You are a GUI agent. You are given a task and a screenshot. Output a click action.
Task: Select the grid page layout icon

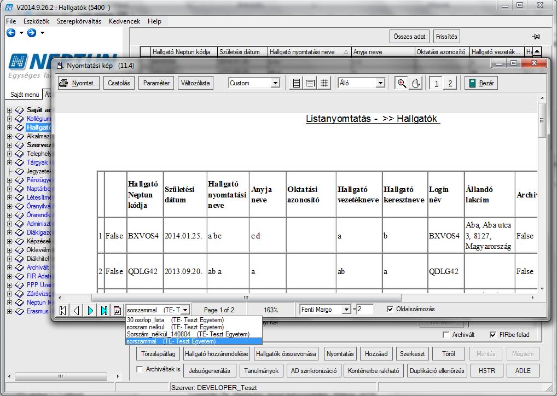tap(324, 83)
